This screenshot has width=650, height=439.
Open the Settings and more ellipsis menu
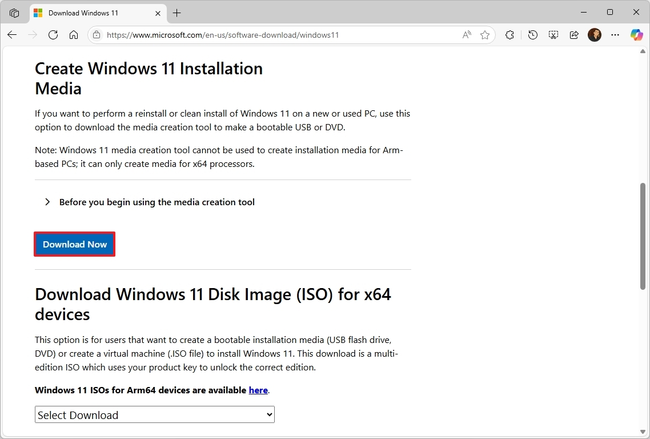coord(615,35)
